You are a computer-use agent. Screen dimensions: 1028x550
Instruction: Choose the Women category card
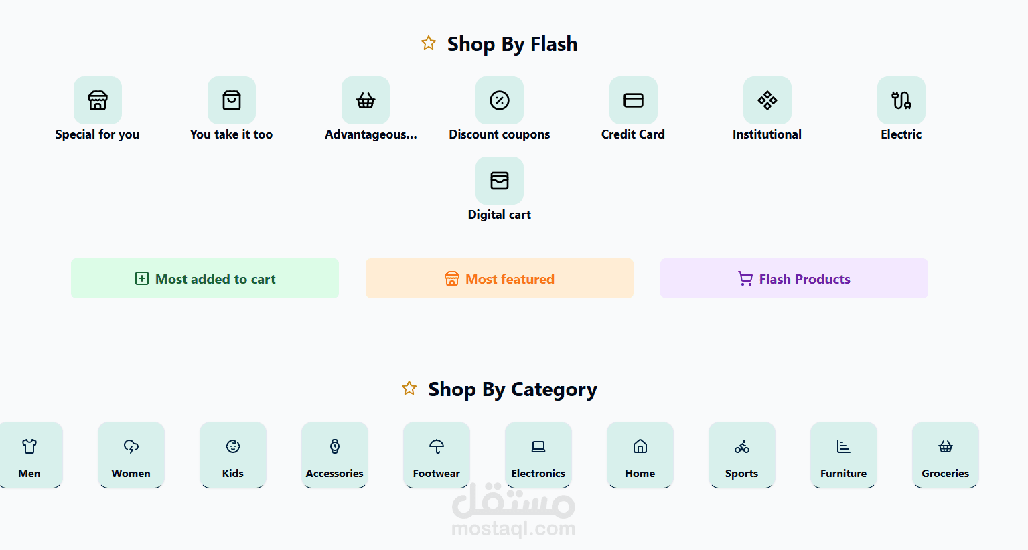[131, 455]
